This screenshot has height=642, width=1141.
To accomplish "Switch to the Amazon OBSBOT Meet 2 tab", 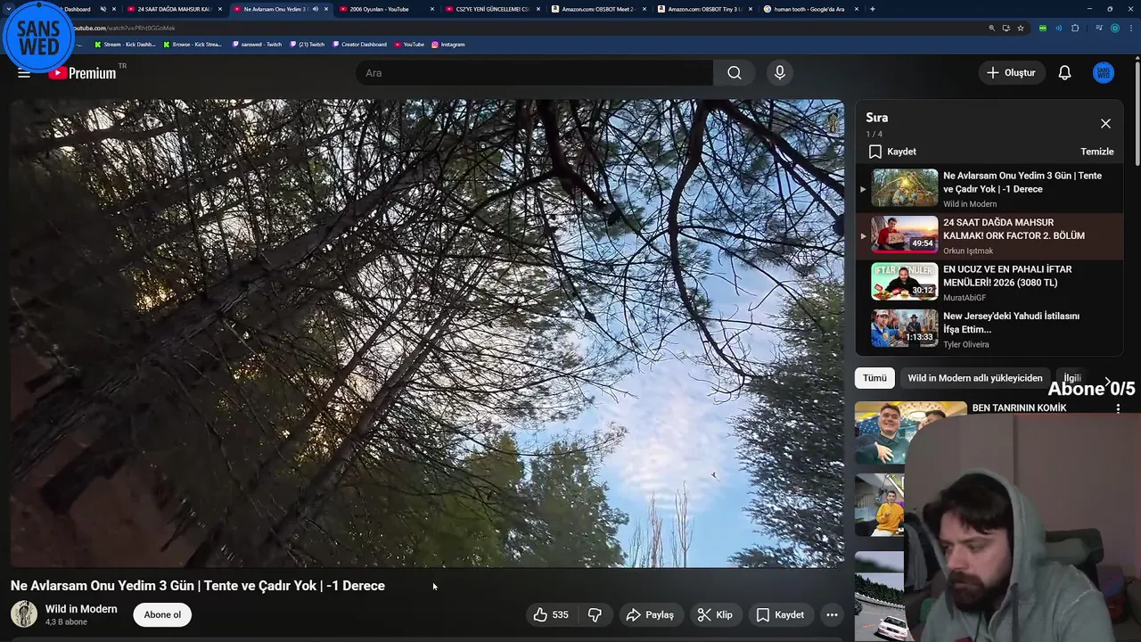I will pyautogui.click(x=596, y=9).
